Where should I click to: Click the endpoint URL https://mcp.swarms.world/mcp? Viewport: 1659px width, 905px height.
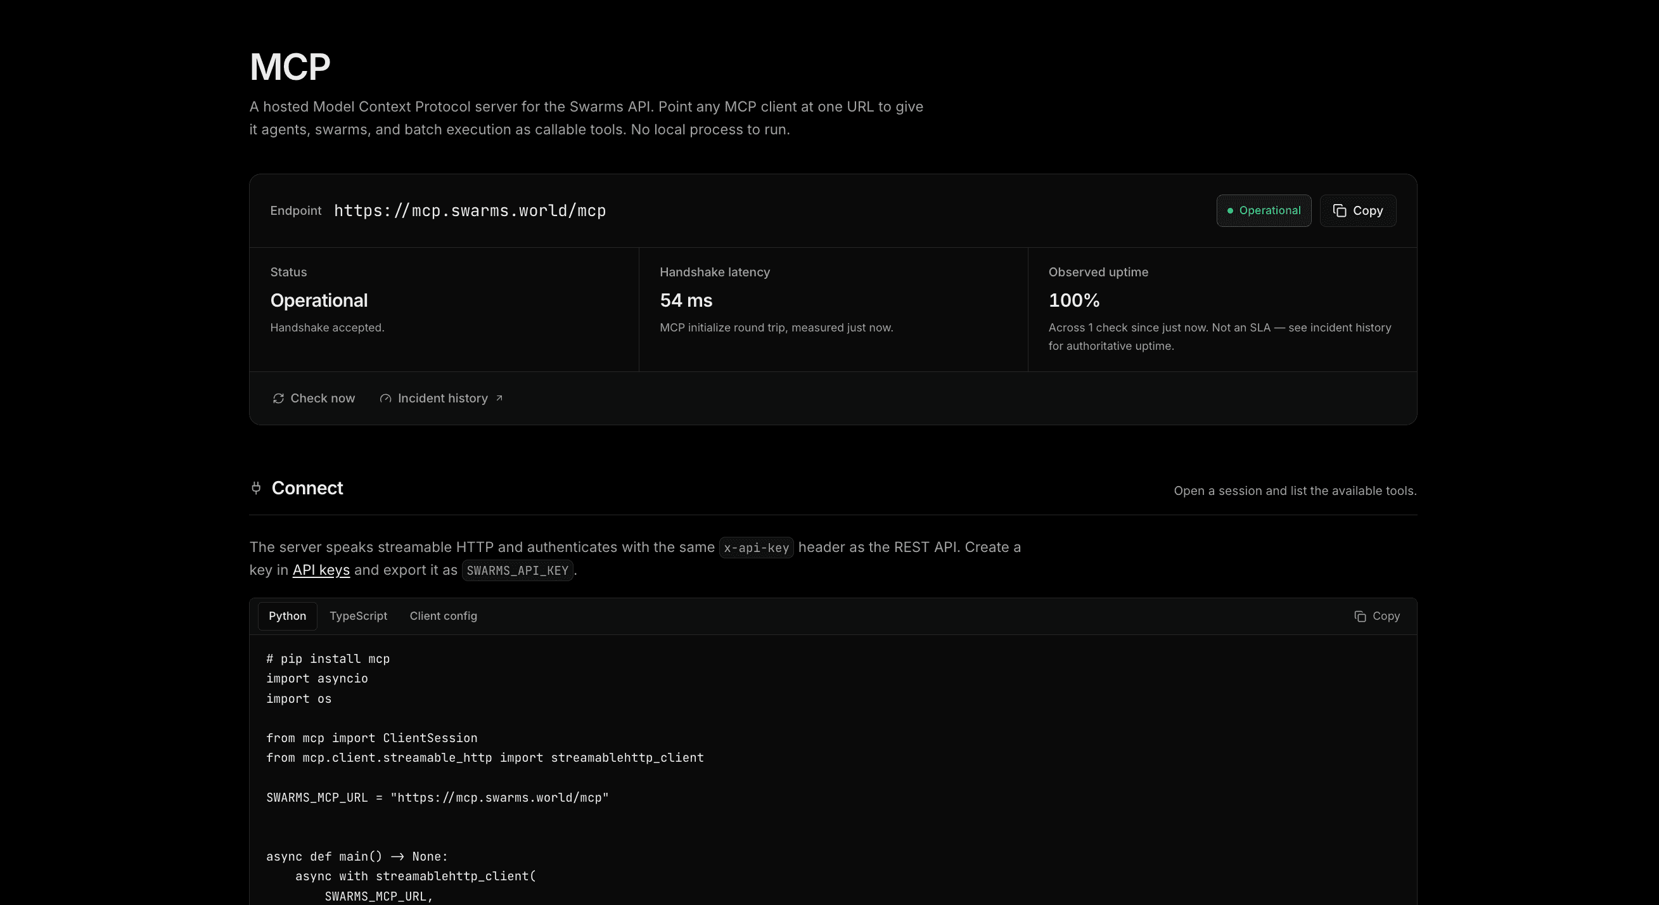click(470, 210)
